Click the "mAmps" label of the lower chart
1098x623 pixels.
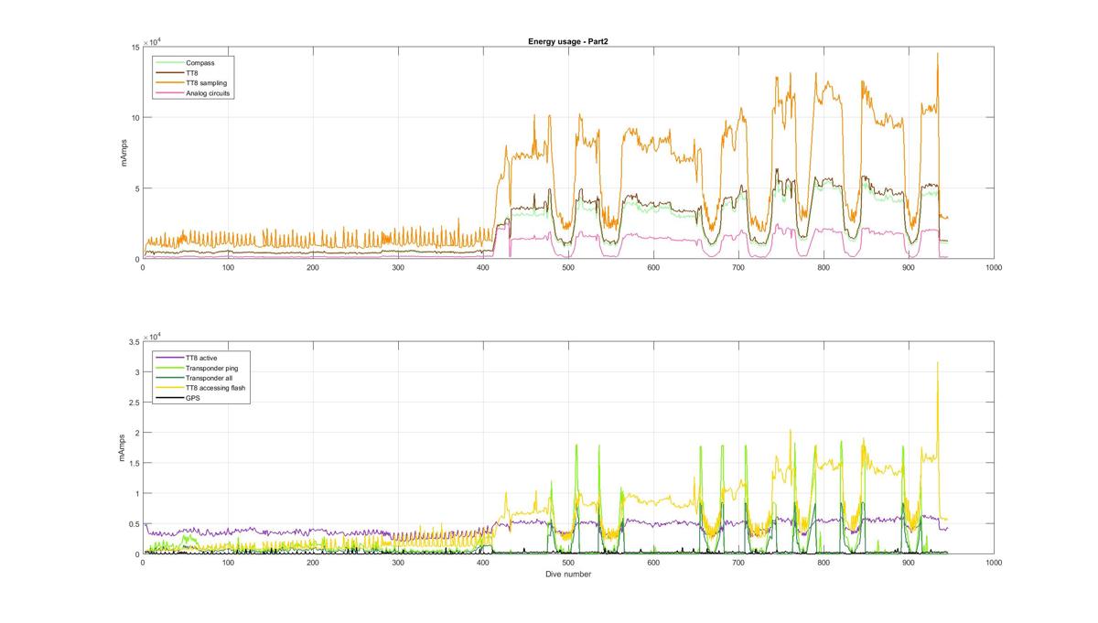[124, 447]
